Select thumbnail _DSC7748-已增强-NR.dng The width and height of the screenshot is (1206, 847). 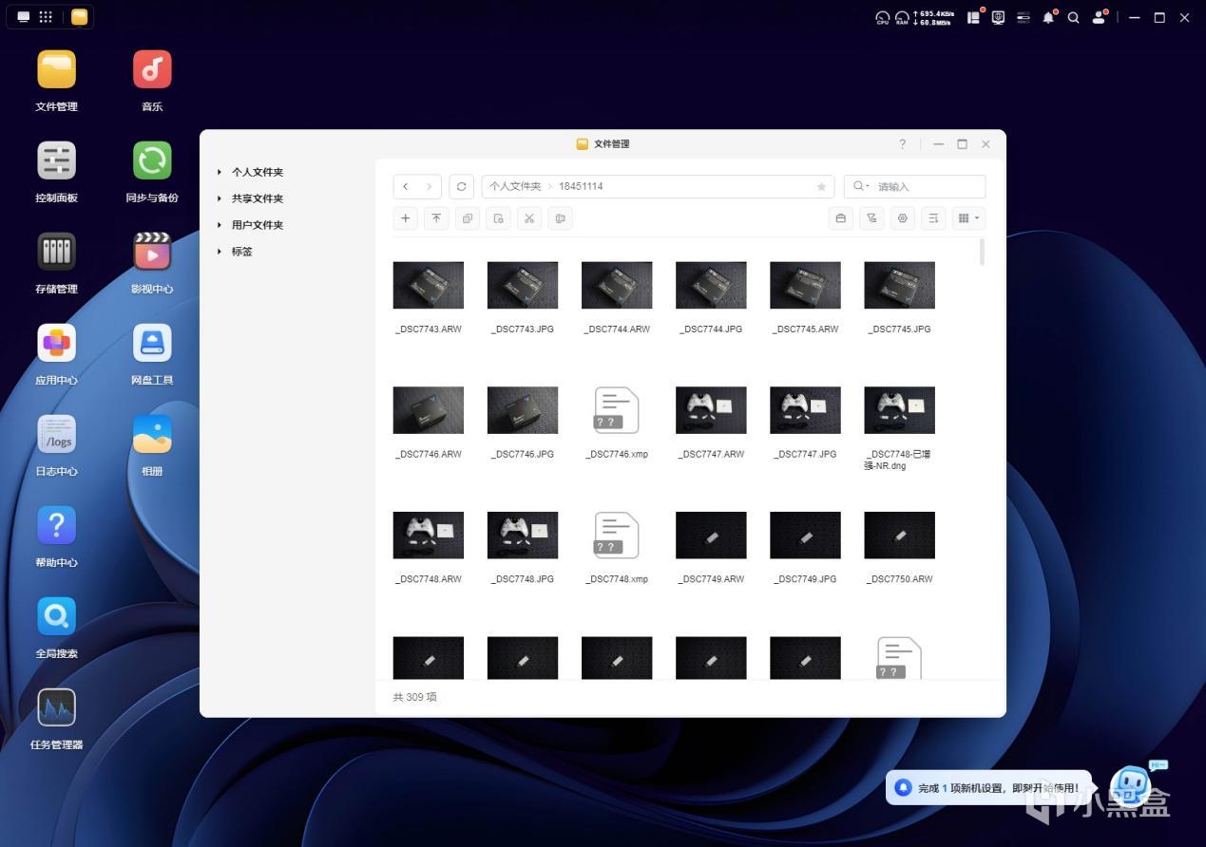click(x=899, y=410)
